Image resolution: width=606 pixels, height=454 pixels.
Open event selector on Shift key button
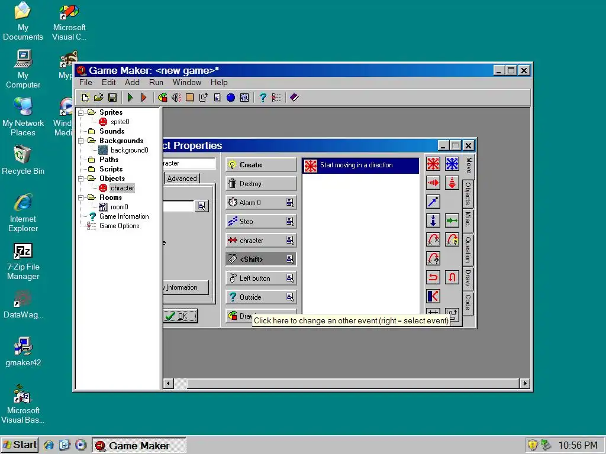click(x=290, y=260)
